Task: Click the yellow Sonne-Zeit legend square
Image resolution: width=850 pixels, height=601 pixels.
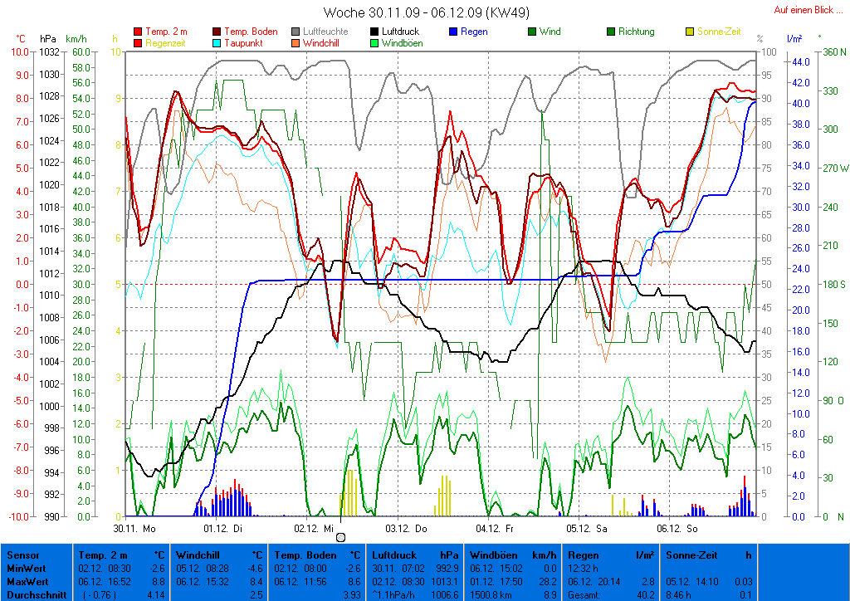Action: pos(690,32)
